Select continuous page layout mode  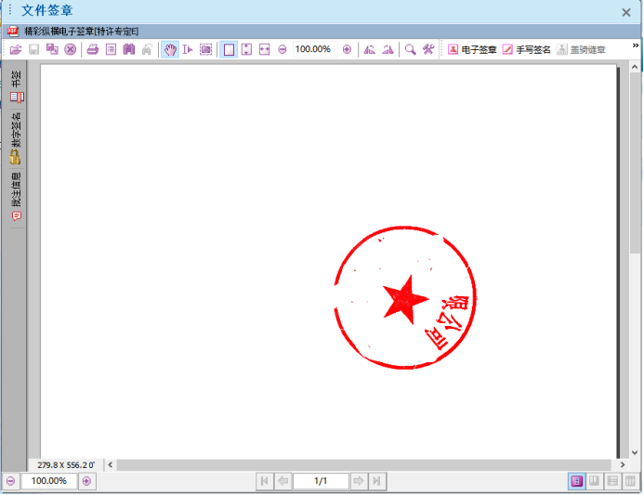(612, 481)
